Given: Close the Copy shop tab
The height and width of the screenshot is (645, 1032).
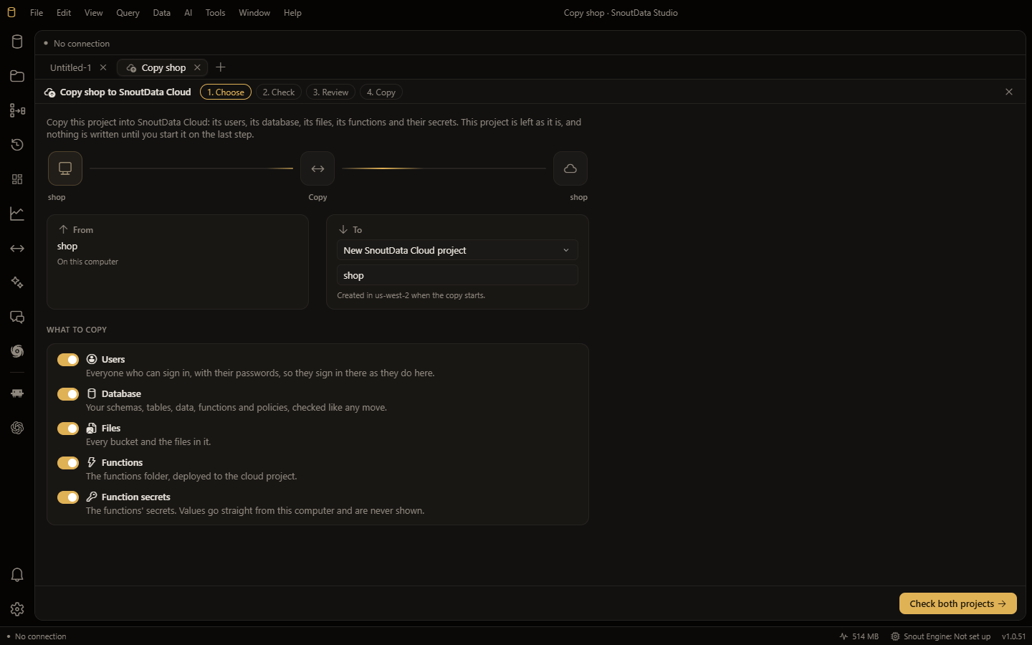Looking at the screenshot, I should [x=197, y=67].
